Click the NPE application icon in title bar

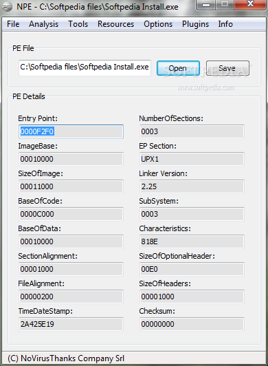click(8, 7)
